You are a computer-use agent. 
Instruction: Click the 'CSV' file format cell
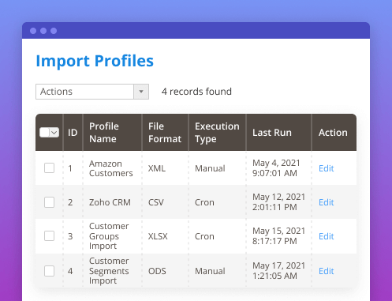pyautogui.click(x=156, y=202)
